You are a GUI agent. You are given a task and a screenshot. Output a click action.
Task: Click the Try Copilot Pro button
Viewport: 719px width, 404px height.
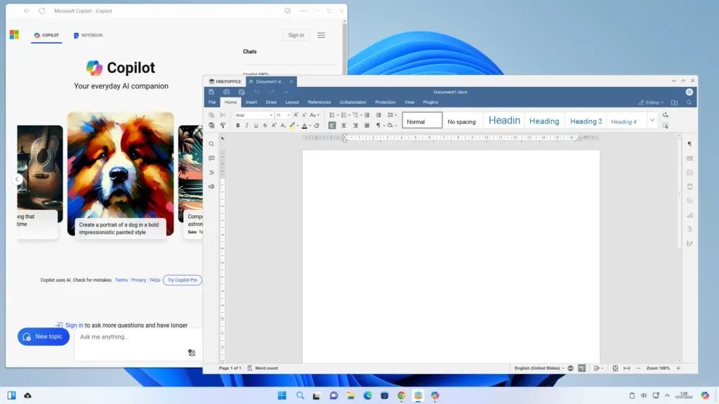click(x=183, y=280)
